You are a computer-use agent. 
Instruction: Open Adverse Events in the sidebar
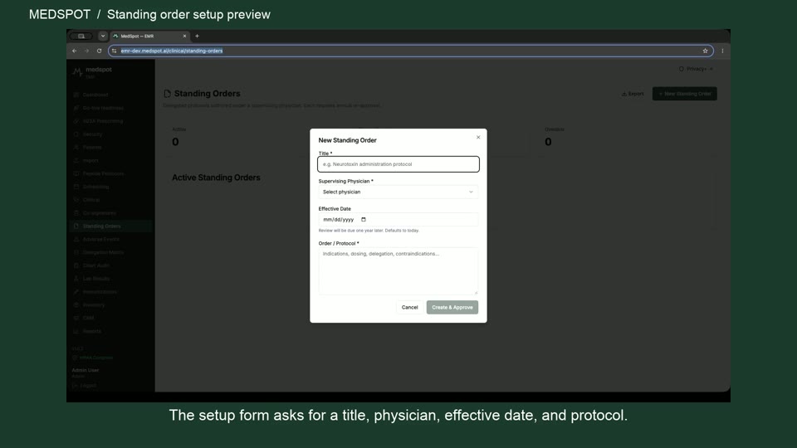(100, 239)
